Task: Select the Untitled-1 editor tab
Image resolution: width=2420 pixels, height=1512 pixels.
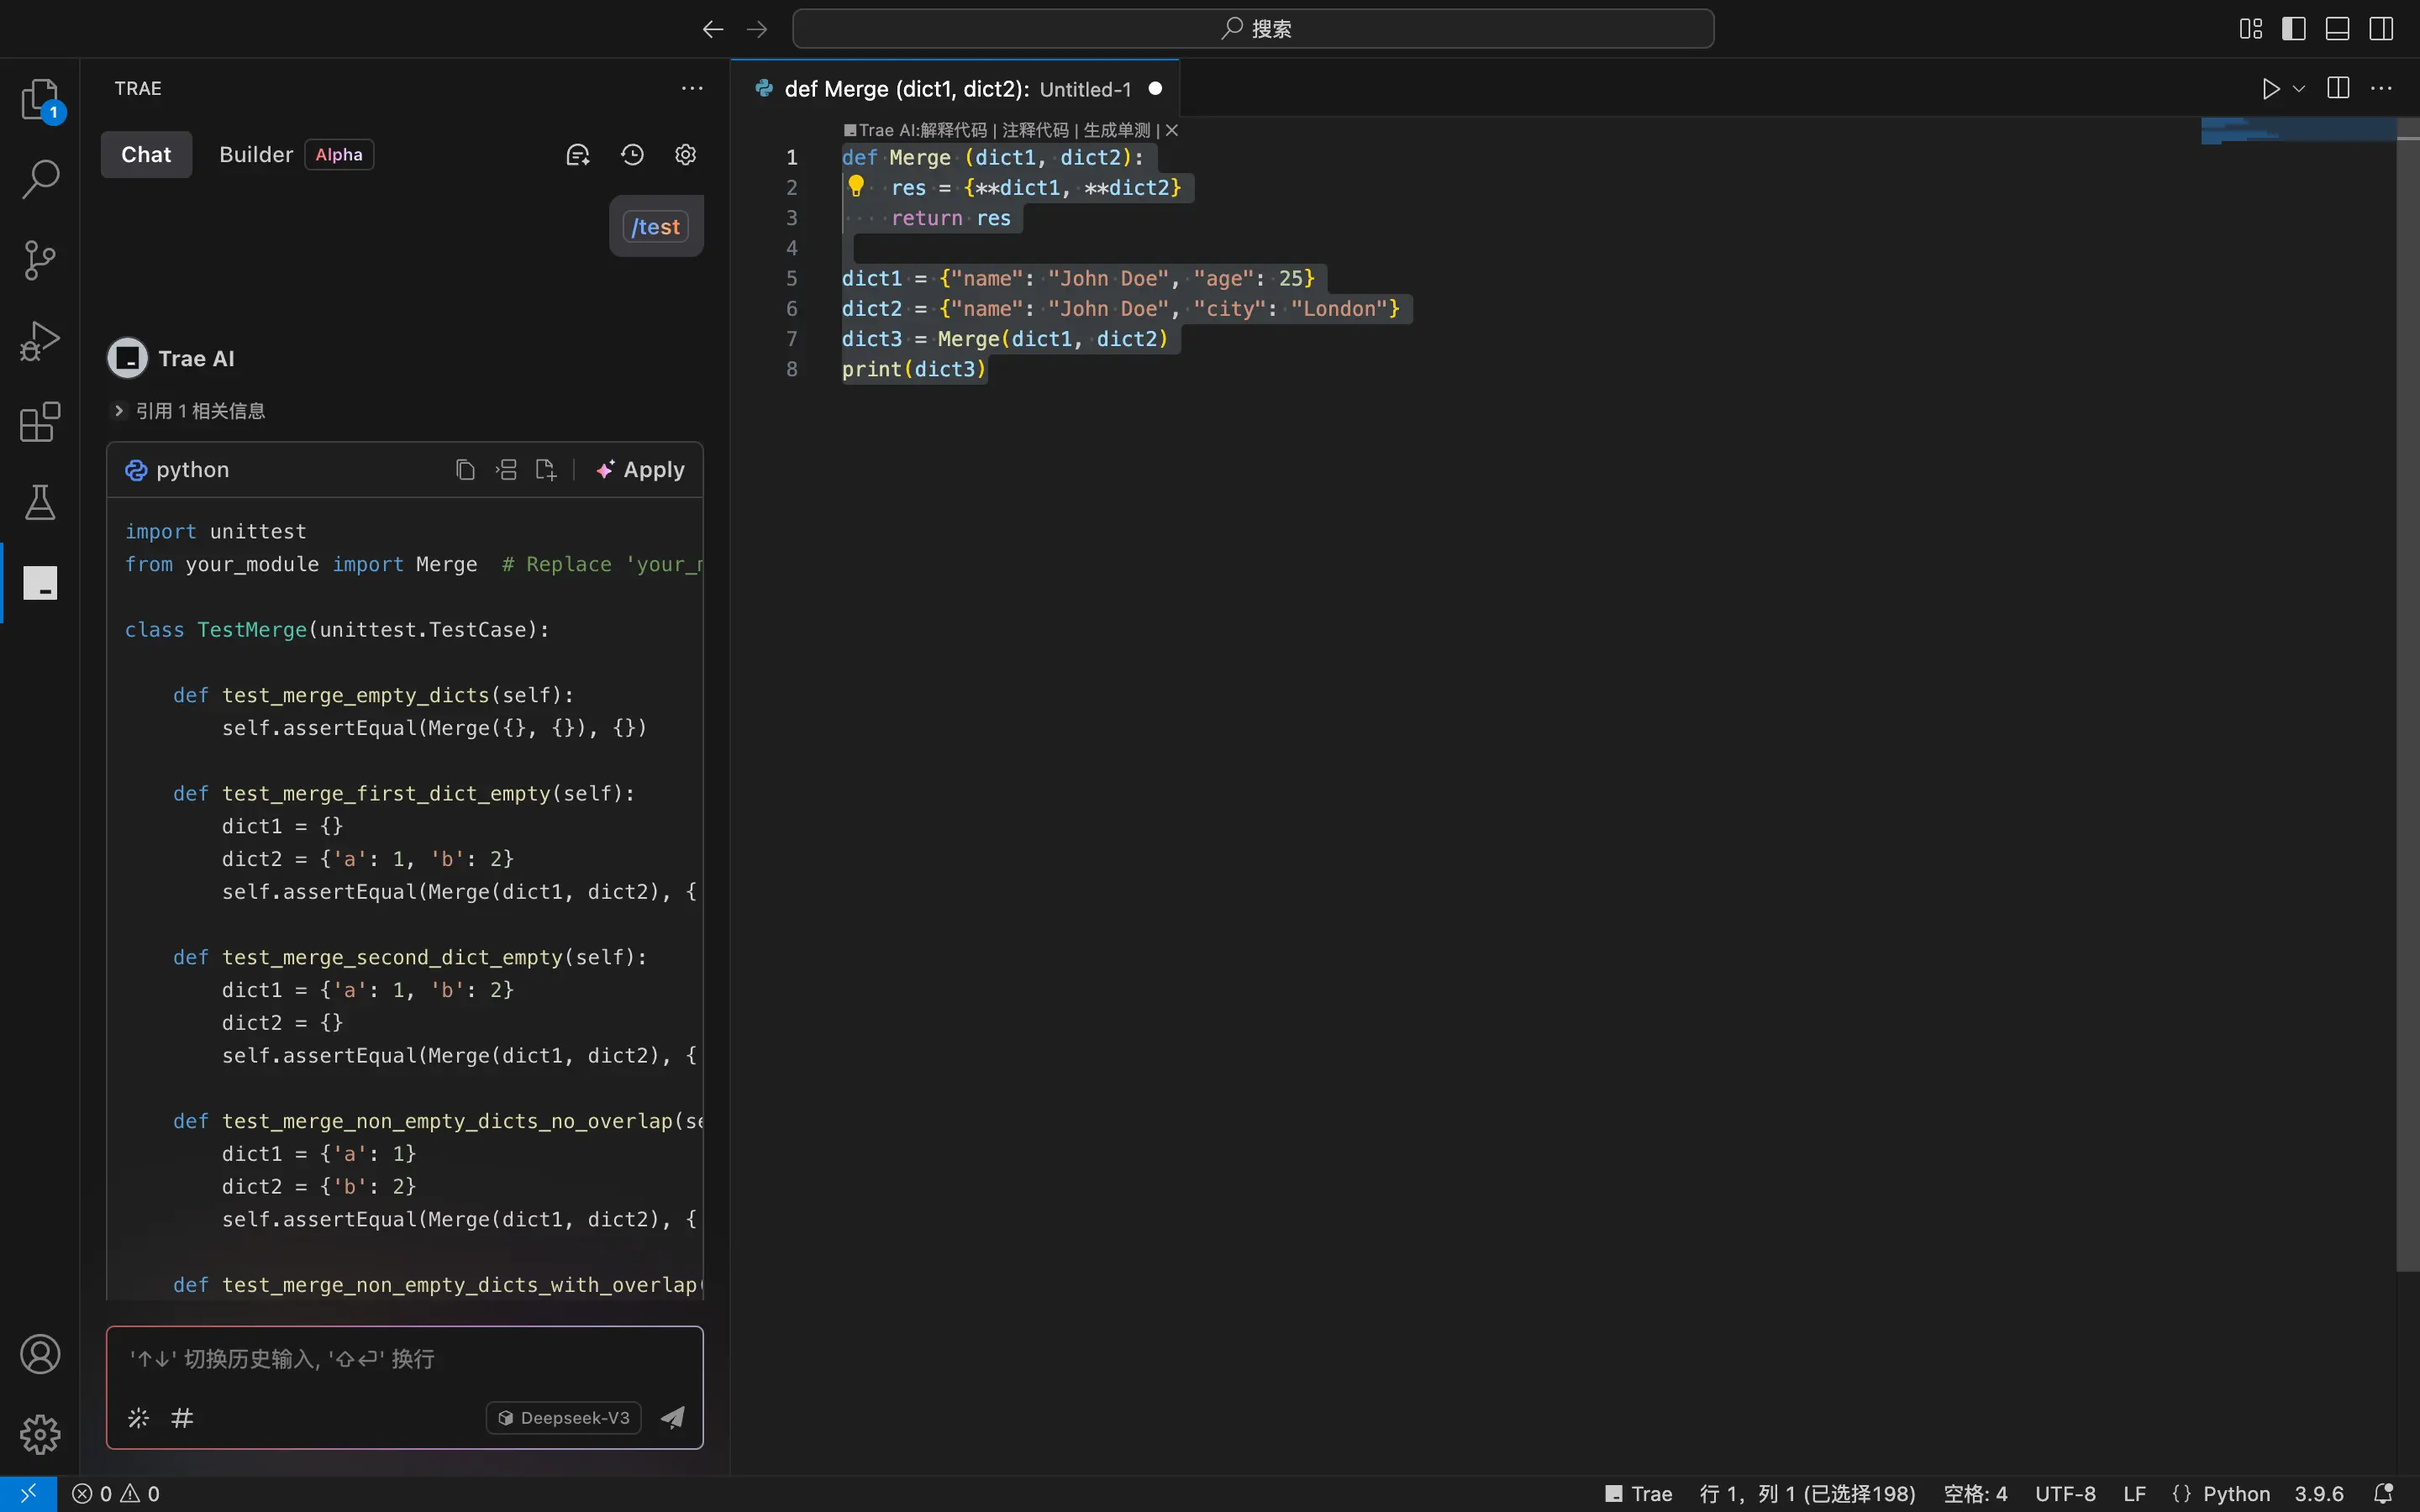Action: point(956,89)
